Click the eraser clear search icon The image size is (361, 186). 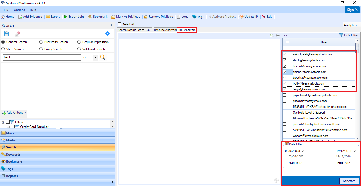pos(17,34)
